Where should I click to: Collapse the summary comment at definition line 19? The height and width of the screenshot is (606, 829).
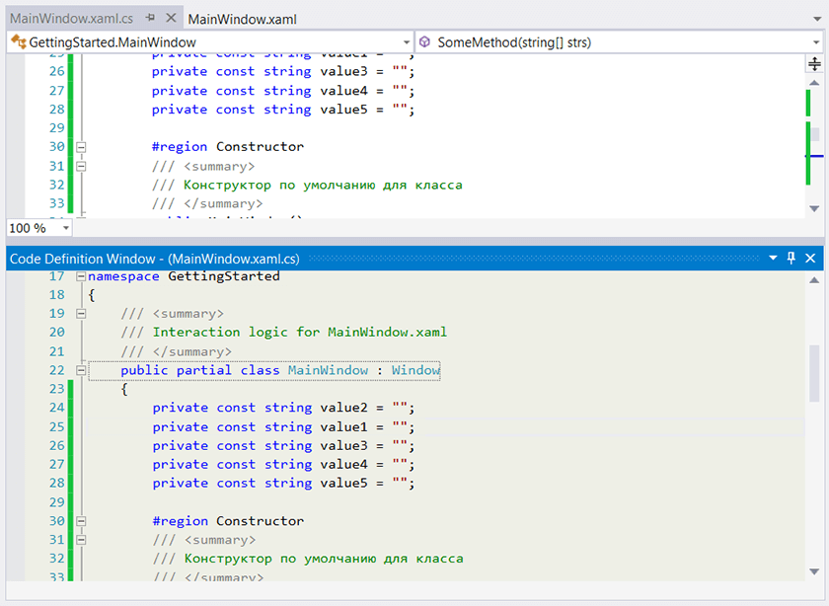81,314
